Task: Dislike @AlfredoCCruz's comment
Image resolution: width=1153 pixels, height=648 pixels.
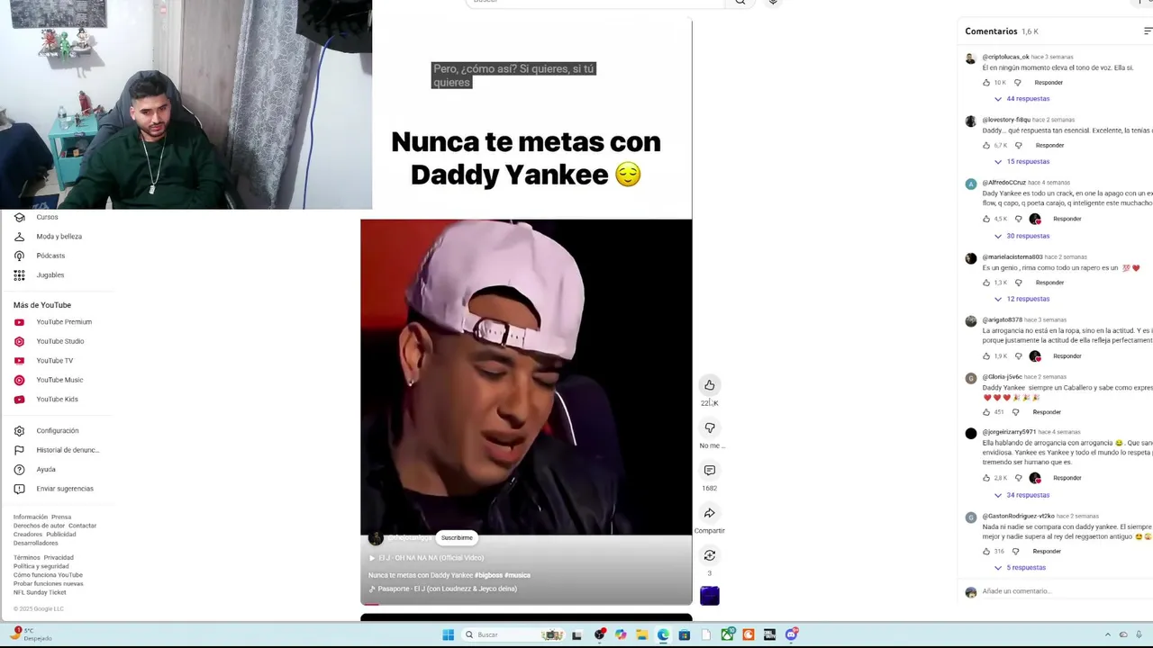Action: point(1018,219)
